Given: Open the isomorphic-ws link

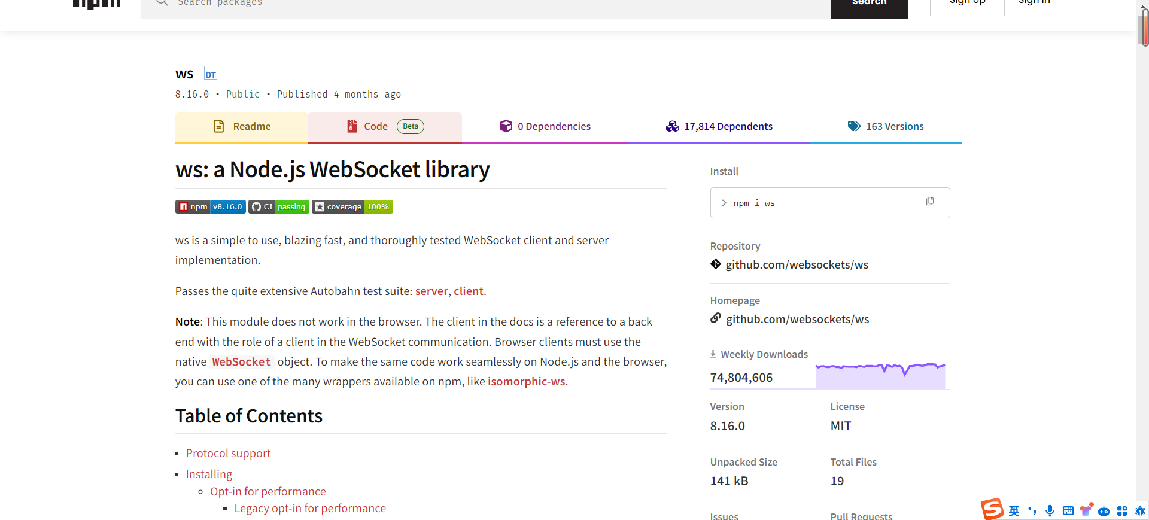Looking at the screenshot, I should point(526,382).
